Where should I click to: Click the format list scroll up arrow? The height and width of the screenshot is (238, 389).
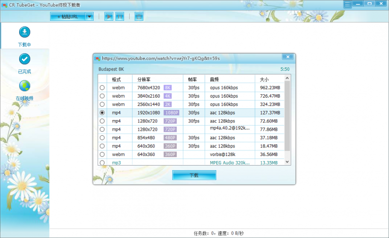(287, 78)
